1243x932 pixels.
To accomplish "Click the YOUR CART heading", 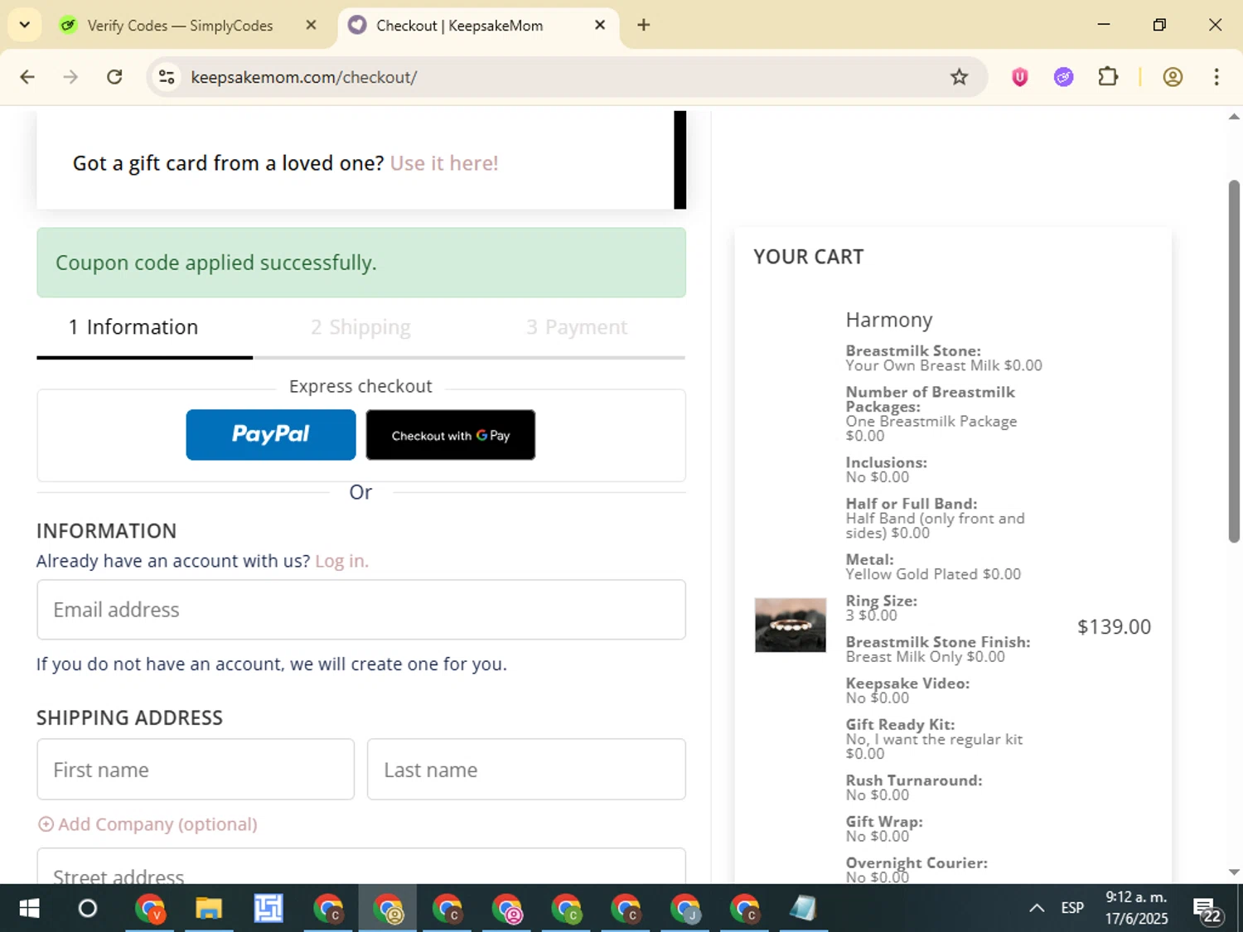I will 809,257.
